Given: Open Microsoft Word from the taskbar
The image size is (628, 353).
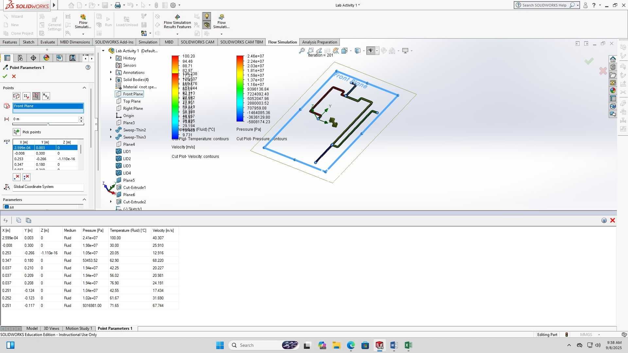Looking at the screenshot, I should pos(394,345).
